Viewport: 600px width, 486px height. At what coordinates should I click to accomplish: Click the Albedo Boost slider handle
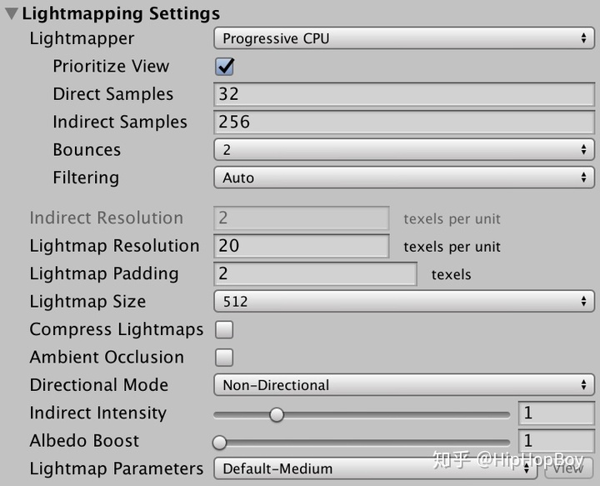pos(220,443)
